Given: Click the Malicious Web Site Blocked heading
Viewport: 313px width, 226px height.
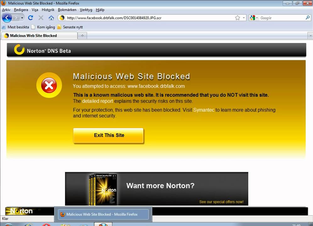Looking at the screenshot, I should click(x=132, y=76).
